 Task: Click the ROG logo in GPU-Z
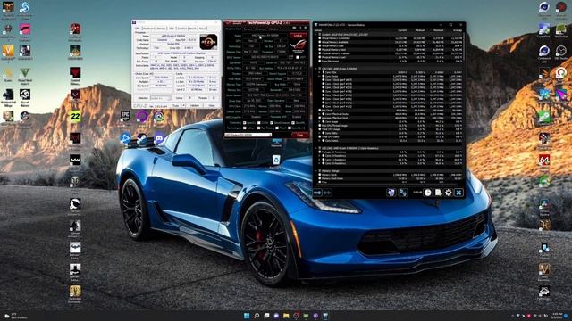tap(299, 46)
